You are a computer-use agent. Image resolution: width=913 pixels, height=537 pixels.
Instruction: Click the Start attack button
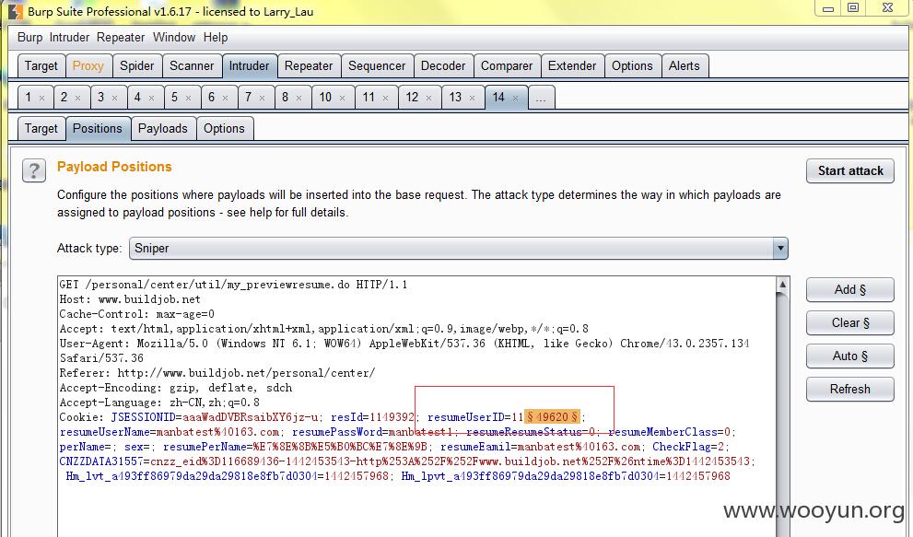[850, 171]
